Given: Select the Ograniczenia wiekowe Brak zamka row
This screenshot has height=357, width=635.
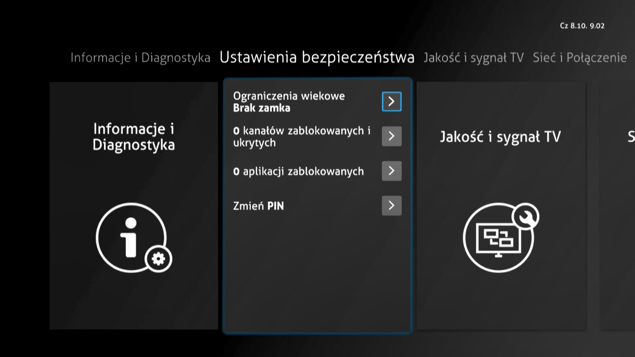Looking at the screenshot, I should (x=317, y=101).
